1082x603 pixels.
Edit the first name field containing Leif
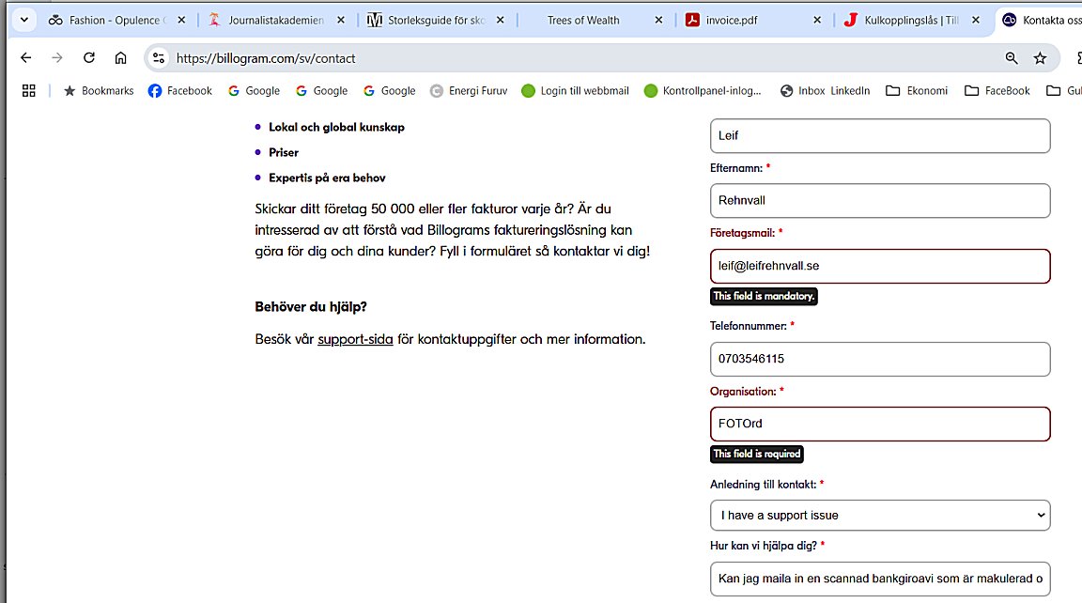click(880, 136)
